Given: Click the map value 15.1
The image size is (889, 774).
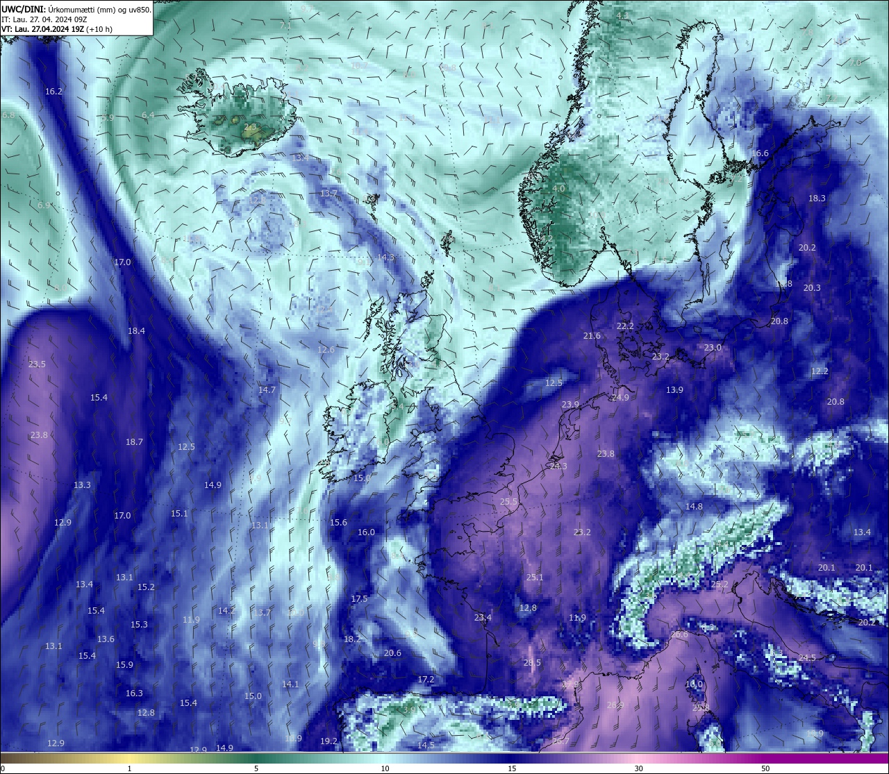Looking at the screenshot, I should pos(179,514).
